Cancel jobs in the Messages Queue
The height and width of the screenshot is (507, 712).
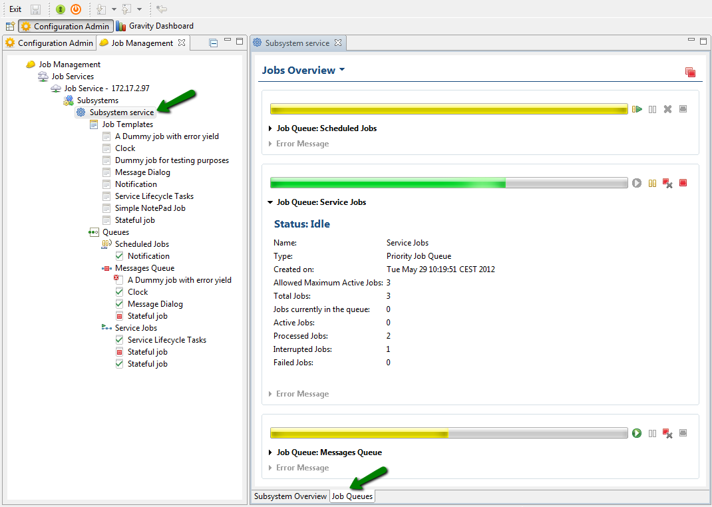pyautogui.click(x=667, y=433)
